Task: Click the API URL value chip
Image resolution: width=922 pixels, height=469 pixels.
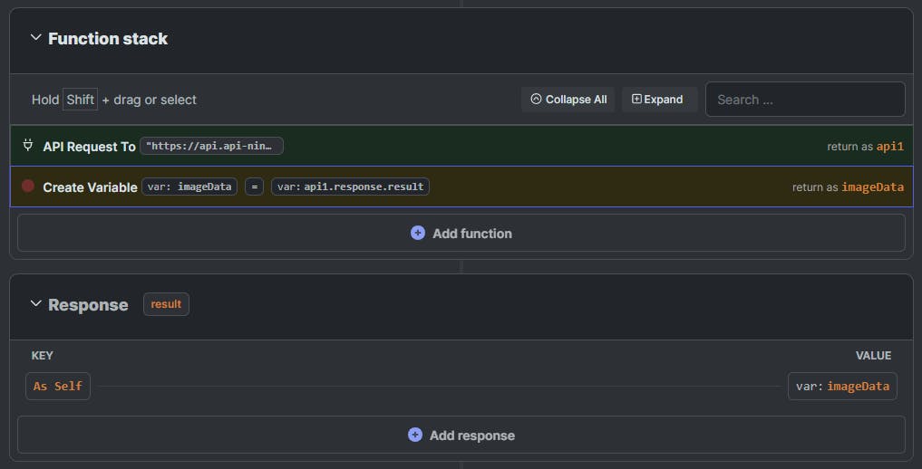Action: [212, 146]
